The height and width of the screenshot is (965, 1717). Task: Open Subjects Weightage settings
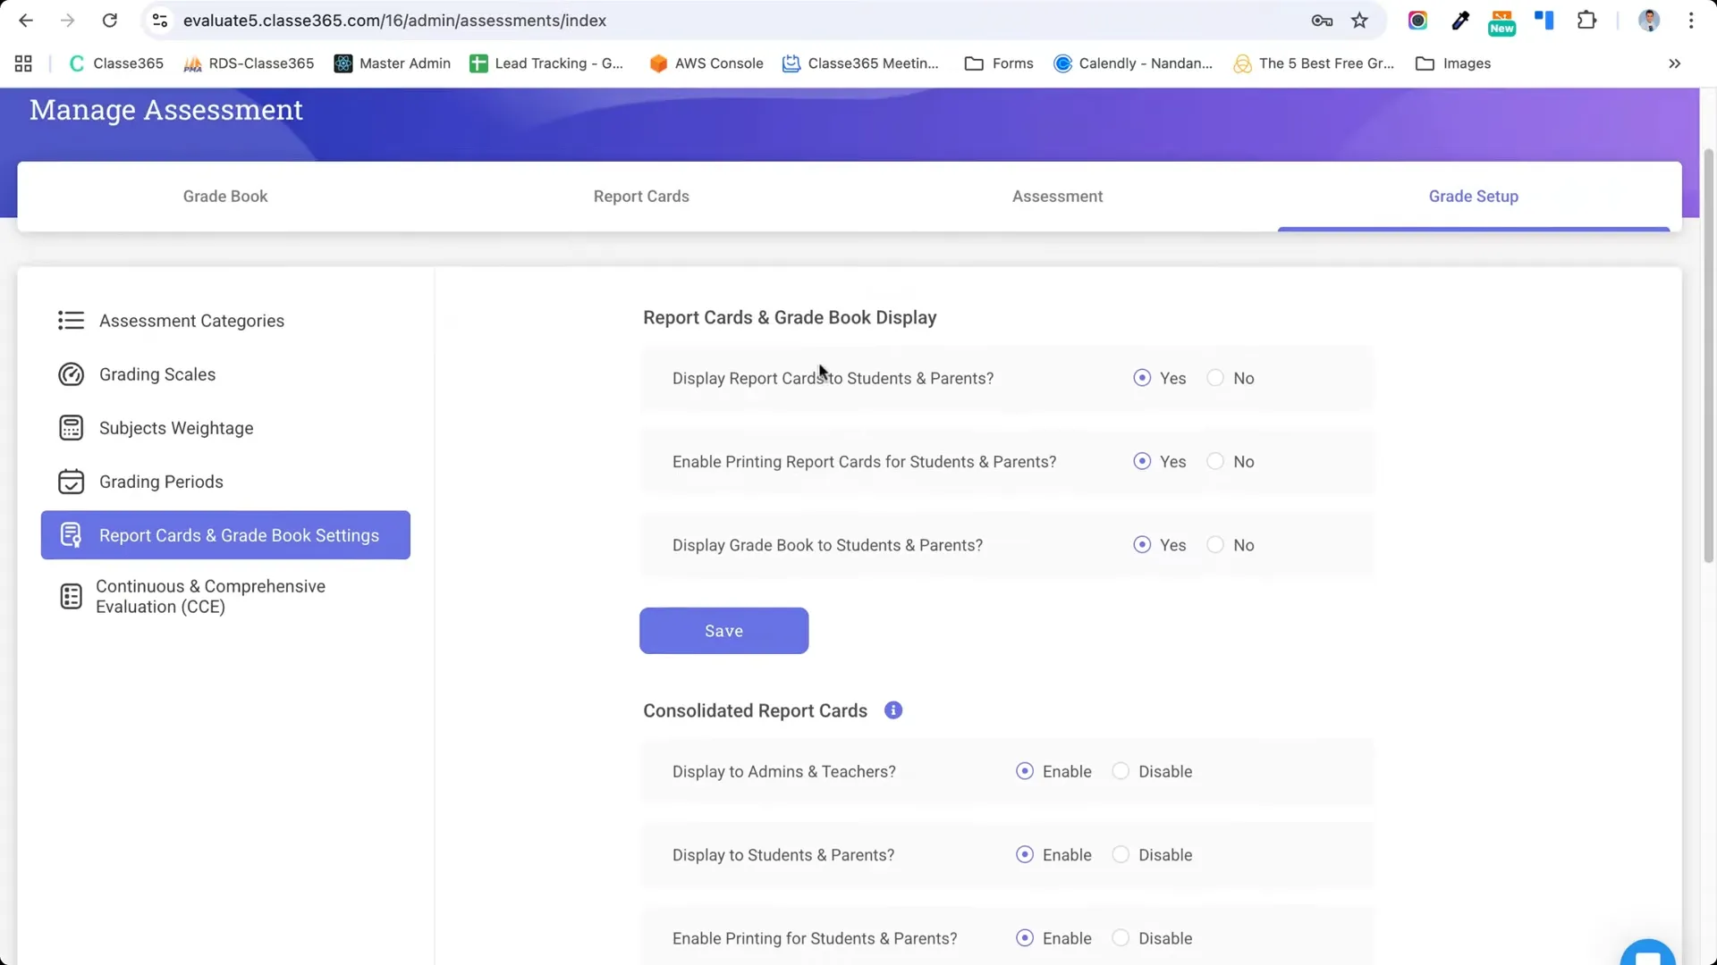(x=175, y=428)
